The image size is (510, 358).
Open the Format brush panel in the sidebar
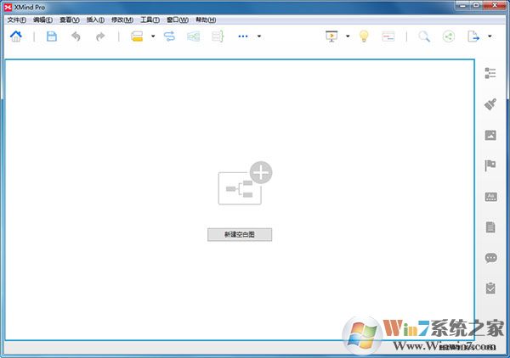tap(490, 104)
